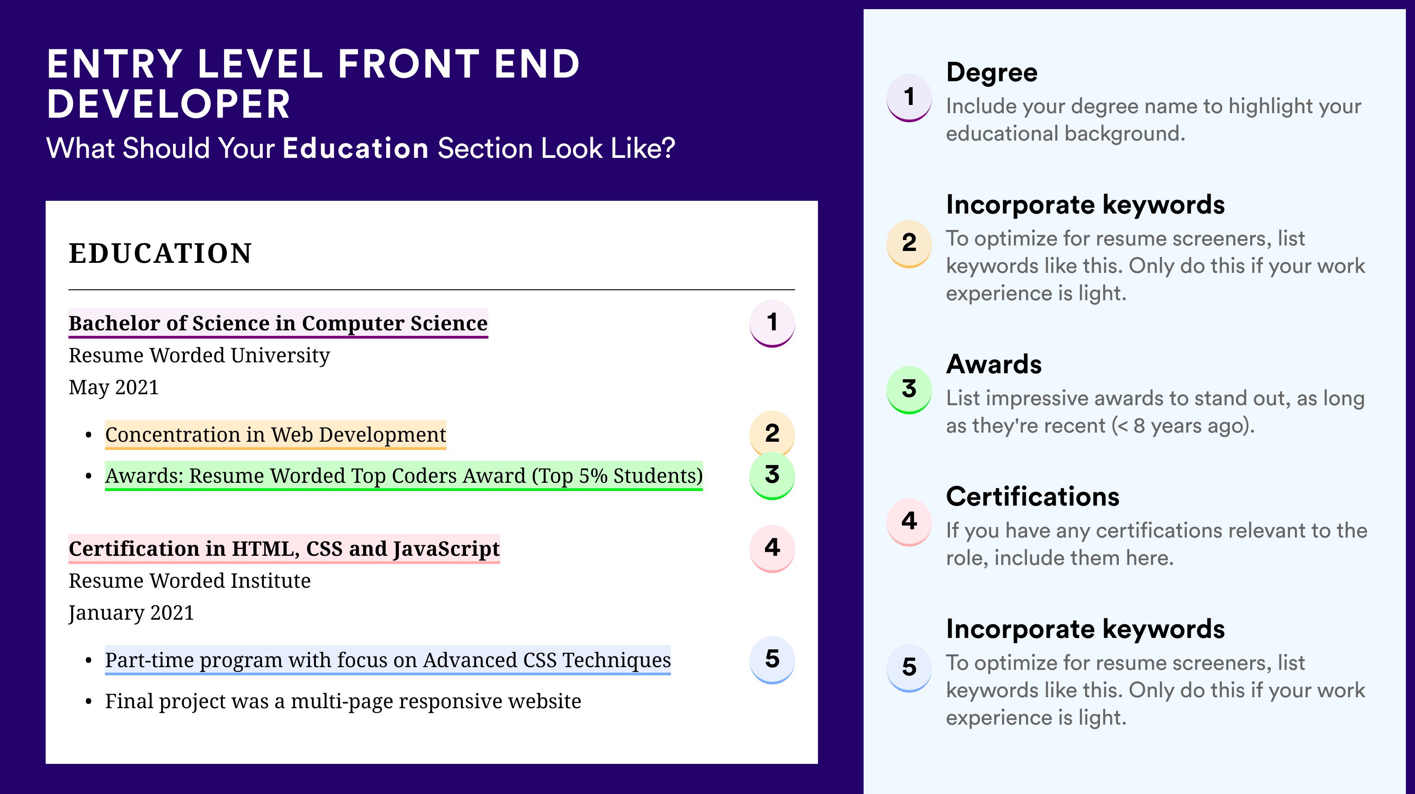The width and height of the screenshot is (1415, 794).
Task: Click the Concentration in Web Development highlight
Action: (276, 435)
